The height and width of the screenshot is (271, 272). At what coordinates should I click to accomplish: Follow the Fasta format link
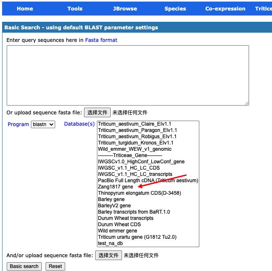tap(101, 40)
